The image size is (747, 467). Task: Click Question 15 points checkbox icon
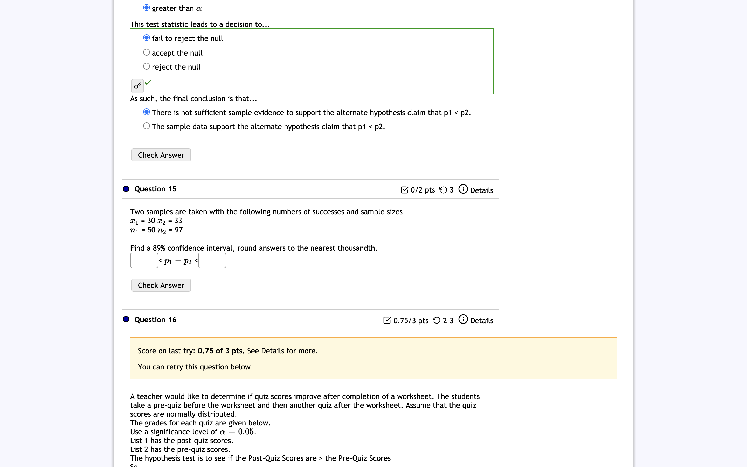coord(404,190)
